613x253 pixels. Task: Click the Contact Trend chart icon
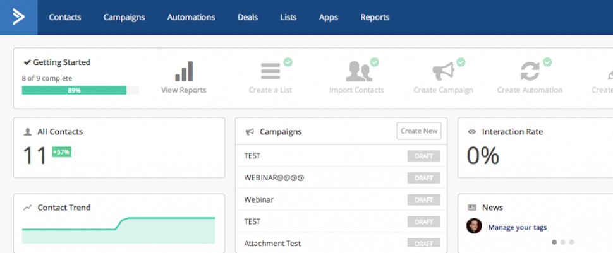(28, 208)
